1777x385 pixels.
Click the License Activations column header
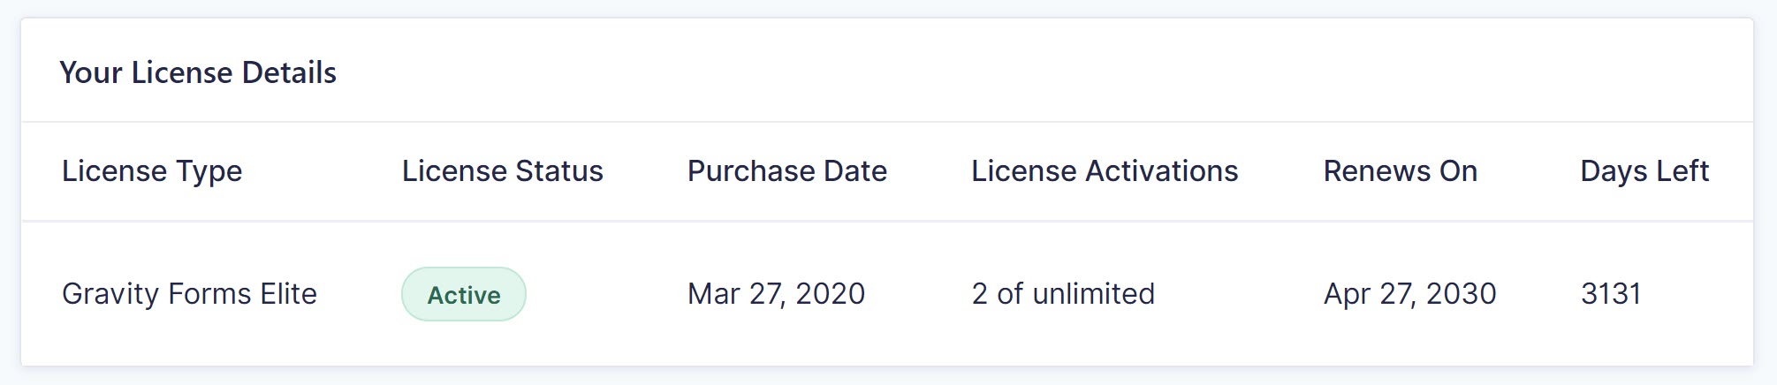tap(1105, 170)
